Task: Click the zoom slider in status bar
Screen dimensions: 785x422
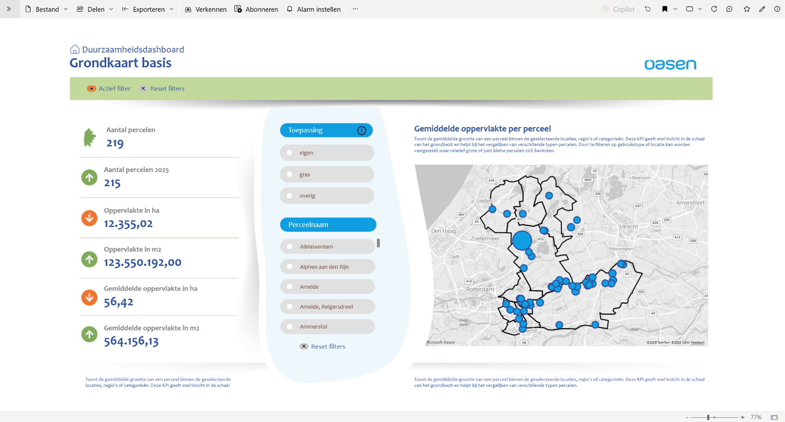Action: coord(708,417)
